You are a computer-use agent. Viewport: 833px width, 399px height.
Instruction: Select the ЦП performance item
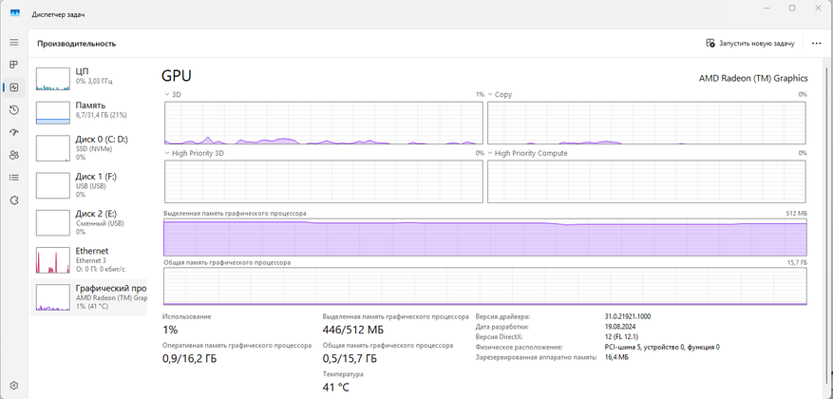coord(90,76)
